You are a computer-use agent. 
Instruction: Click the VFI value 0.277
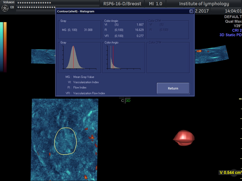[x=140, y=36]
